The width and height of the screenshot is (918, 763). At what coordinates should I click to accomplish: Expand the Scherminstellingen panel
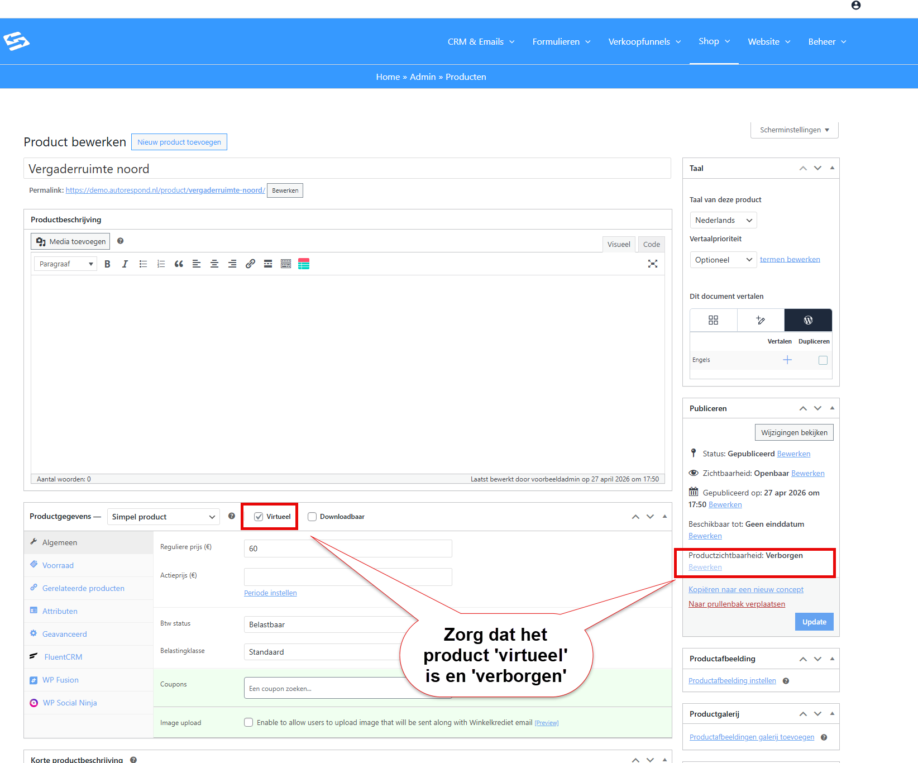(x=794, y=130)
